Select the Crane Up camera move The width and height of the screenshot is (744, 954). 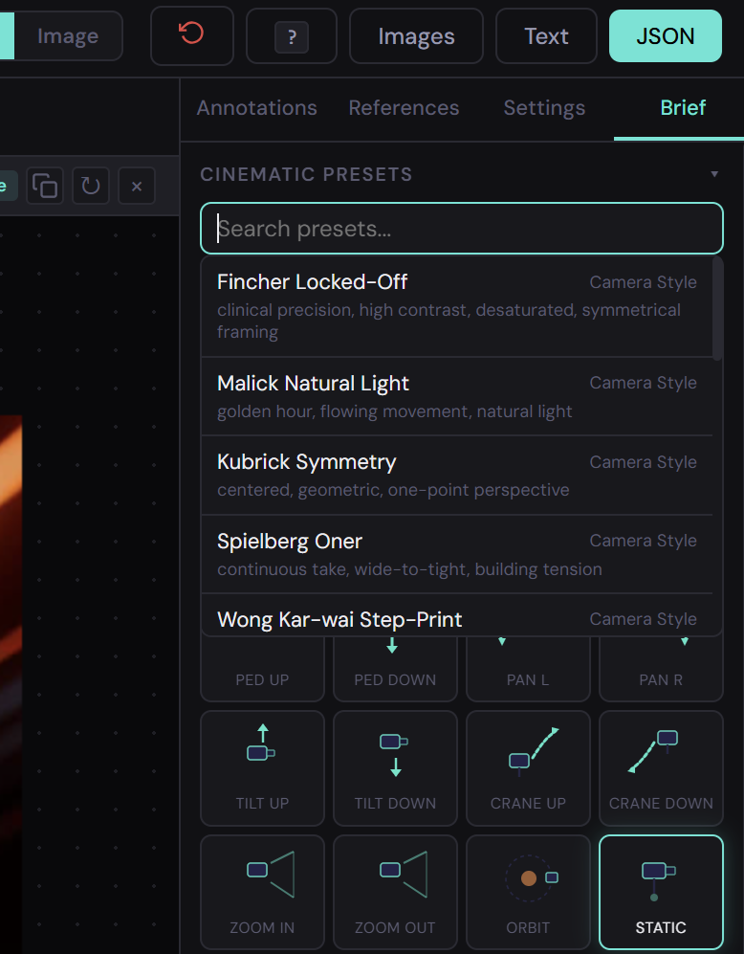(x=528, y=767)
